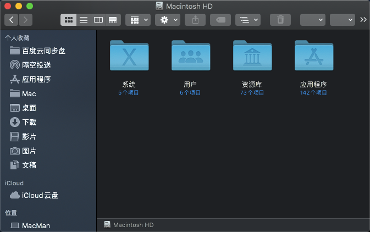This screenshot has width=370, height=232.
Task: Open the first blank dropdown after Trash
Action: [313, 20]
